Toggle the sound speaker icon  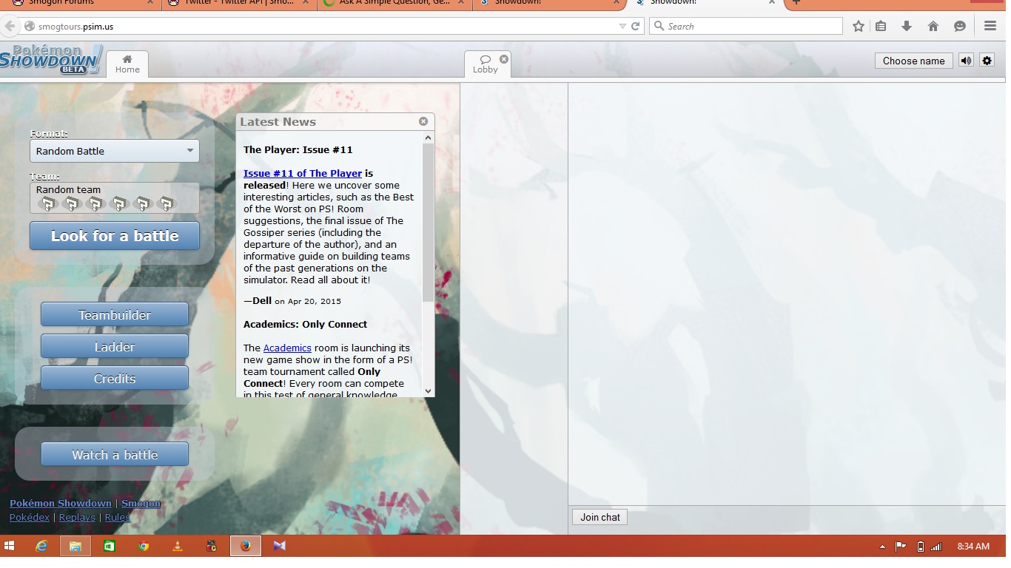pyautogui.click(x=966, y=61)
